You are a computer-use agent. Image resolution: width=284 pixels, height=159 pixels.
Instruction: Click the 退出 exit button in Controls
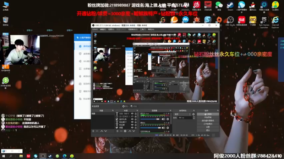click(208, 130)
